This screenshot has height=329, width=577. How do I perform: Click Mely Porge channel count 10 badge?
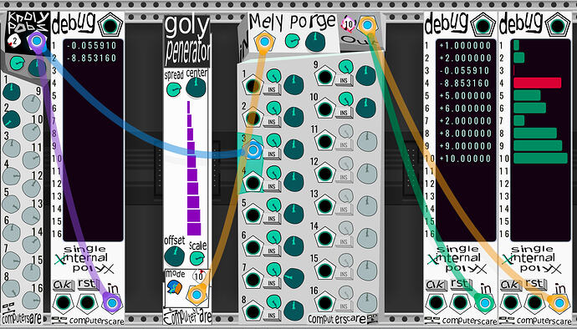point(348,24)
